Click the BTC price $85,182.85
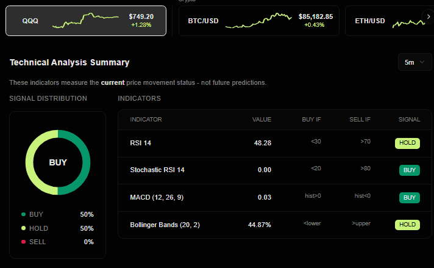This screenshot has width=434, height=268. 316,16
